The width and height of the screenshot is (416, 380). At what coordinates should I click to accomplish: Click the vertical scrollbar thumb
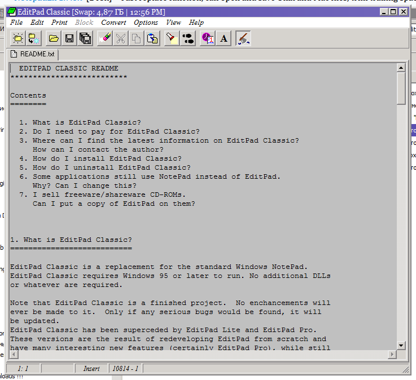point(401,89)
